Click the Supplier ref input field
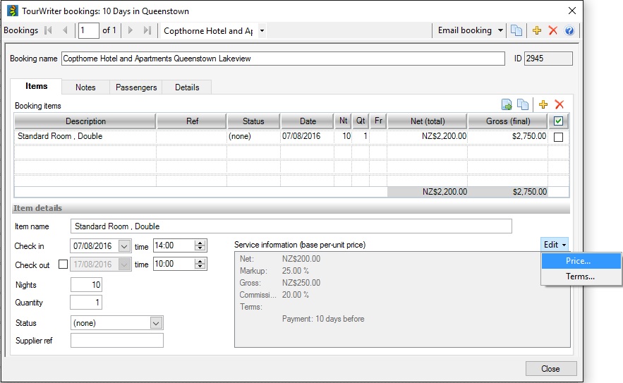 (116, 341)
